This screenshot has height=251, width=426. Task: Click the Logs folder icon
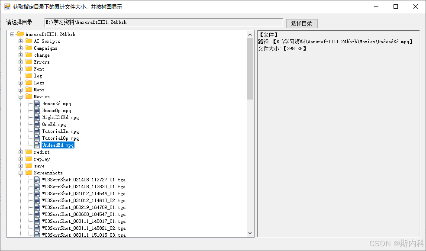tap(29, 83)
